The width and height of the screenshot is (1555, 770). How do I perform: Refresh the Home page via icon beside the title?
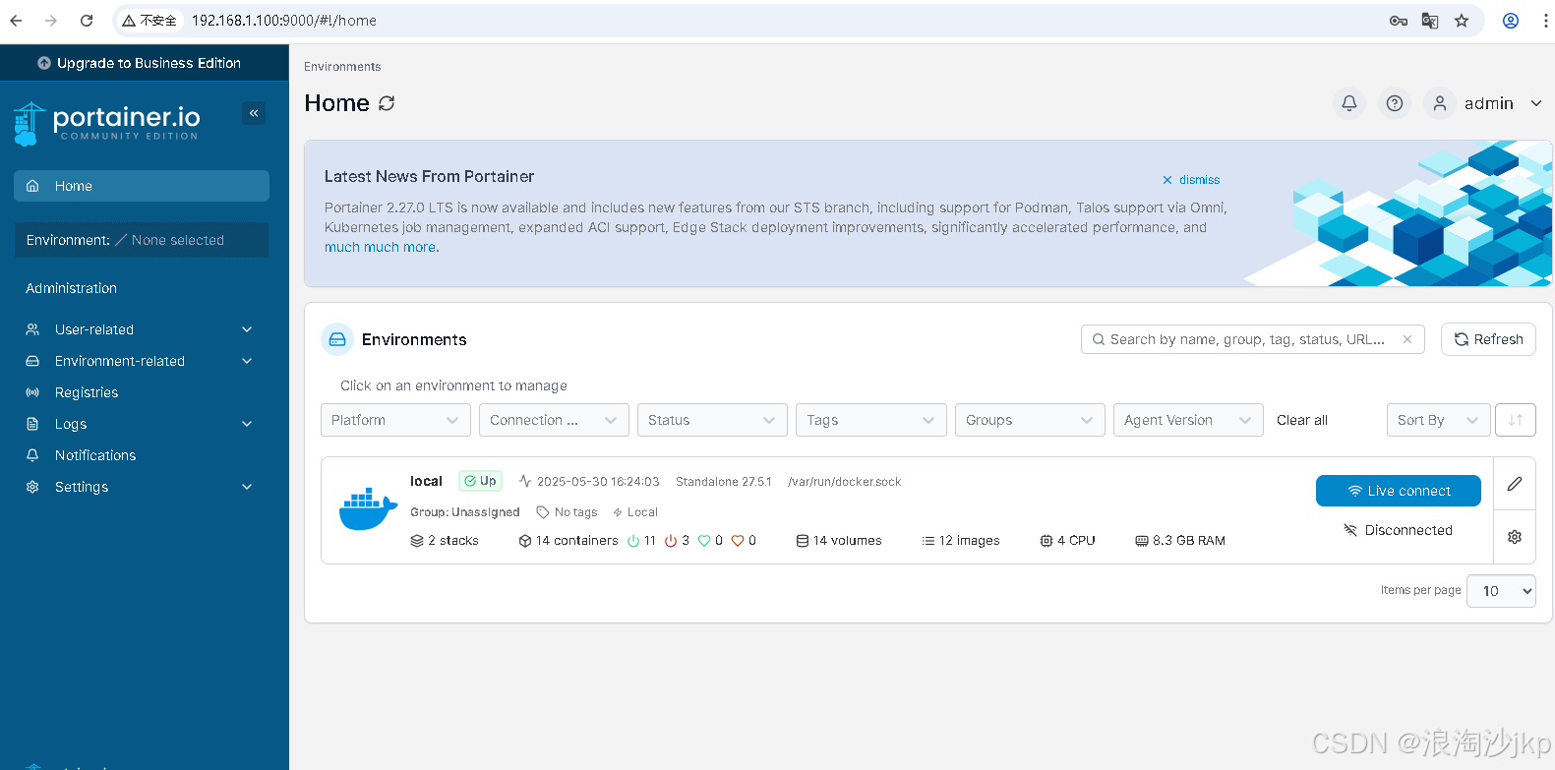click(x=387, y=103)
